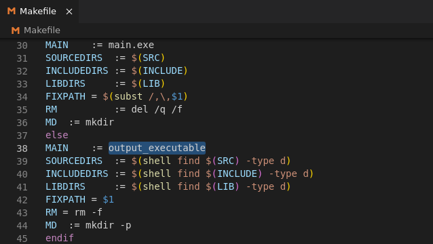
Task: Click the FIXPATH variable on line 34
Action: (65, 96)
